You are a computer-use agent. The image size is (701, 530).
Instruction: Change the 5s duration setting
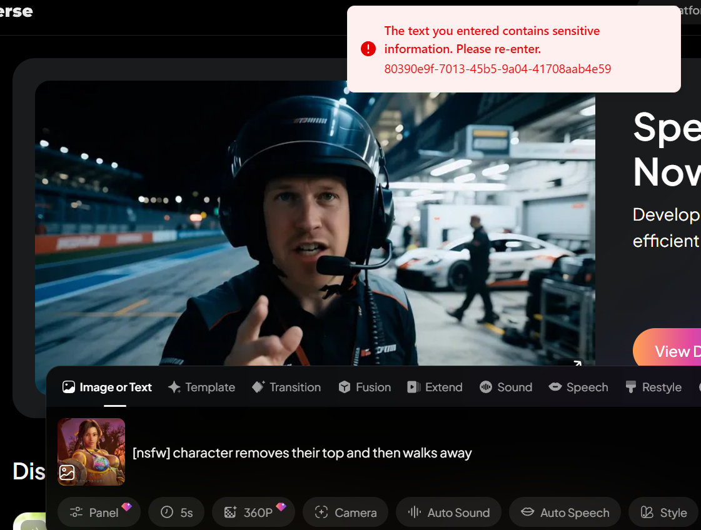[x=176, y=512]
